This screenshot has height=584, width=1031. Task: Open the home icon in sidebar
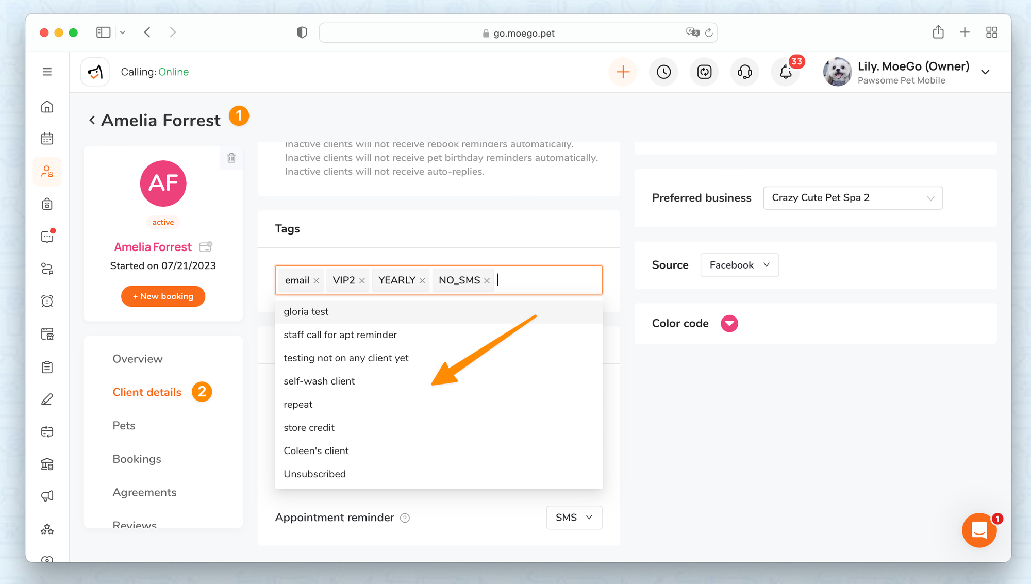(x=47, y=107)
